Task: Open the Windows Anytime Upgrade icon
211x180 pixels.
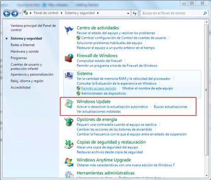Action: pyautogui.click(x=69, y=162)
